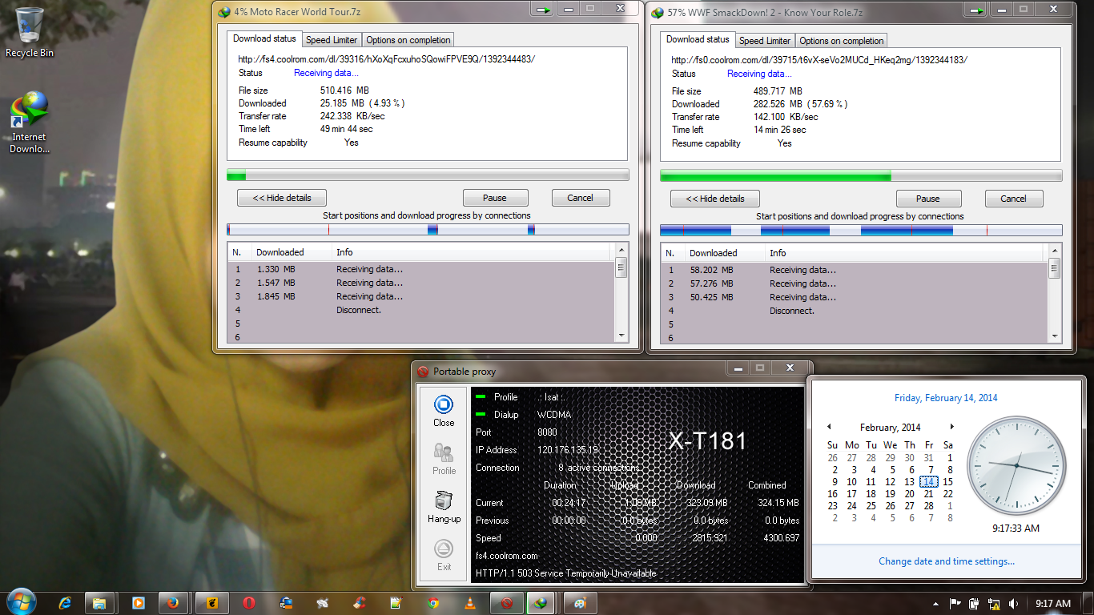Select Download status tab in Moto Racer window
The width and height of the screenshot is (1094, 615).
click(x=264, y=38)
